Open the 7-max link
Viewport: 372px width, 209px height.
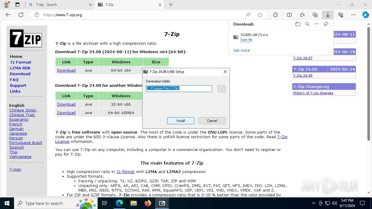pos(15,169)
